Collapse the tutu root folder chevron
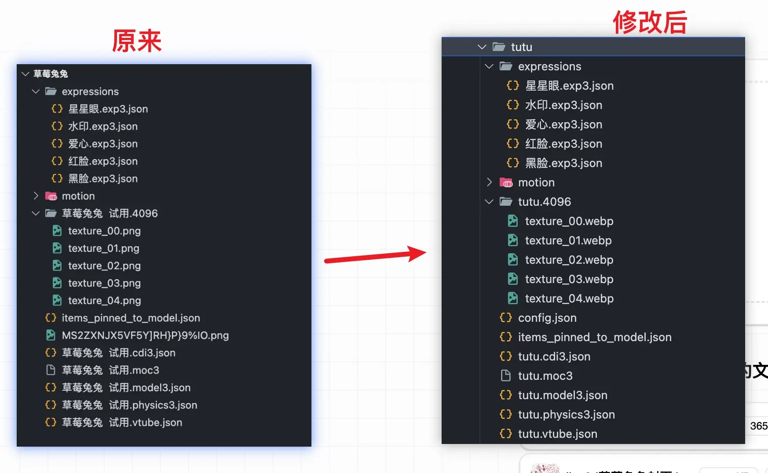768x473 pixels. coord(482,47)
